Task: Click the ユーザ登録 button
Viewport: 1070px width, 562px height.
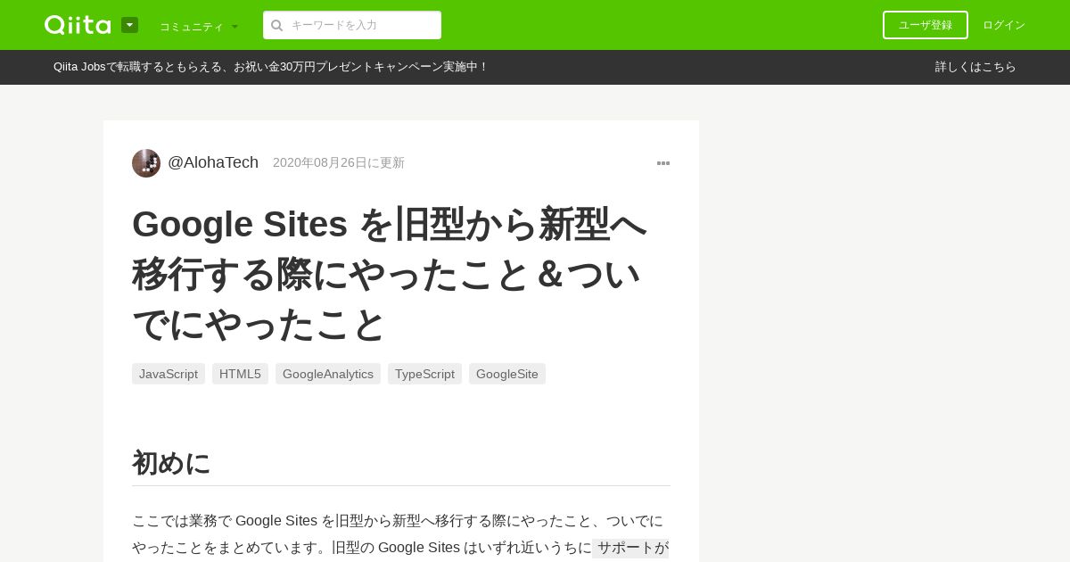Action: (x=926, y=25)
